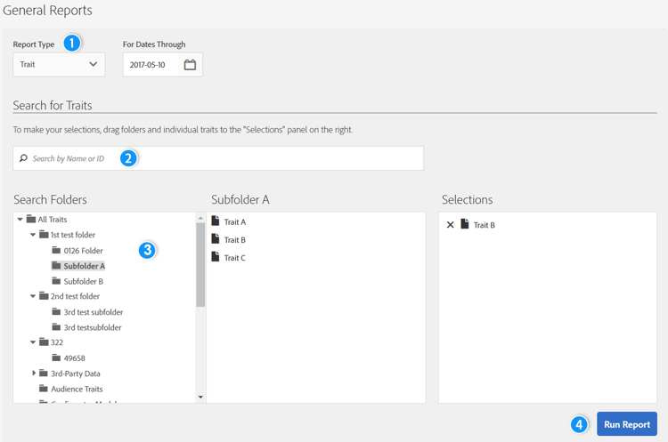This screenshot has width=668, height=442.
Task: Click the Audience Traits folder icon
Action: coord(43,389)
